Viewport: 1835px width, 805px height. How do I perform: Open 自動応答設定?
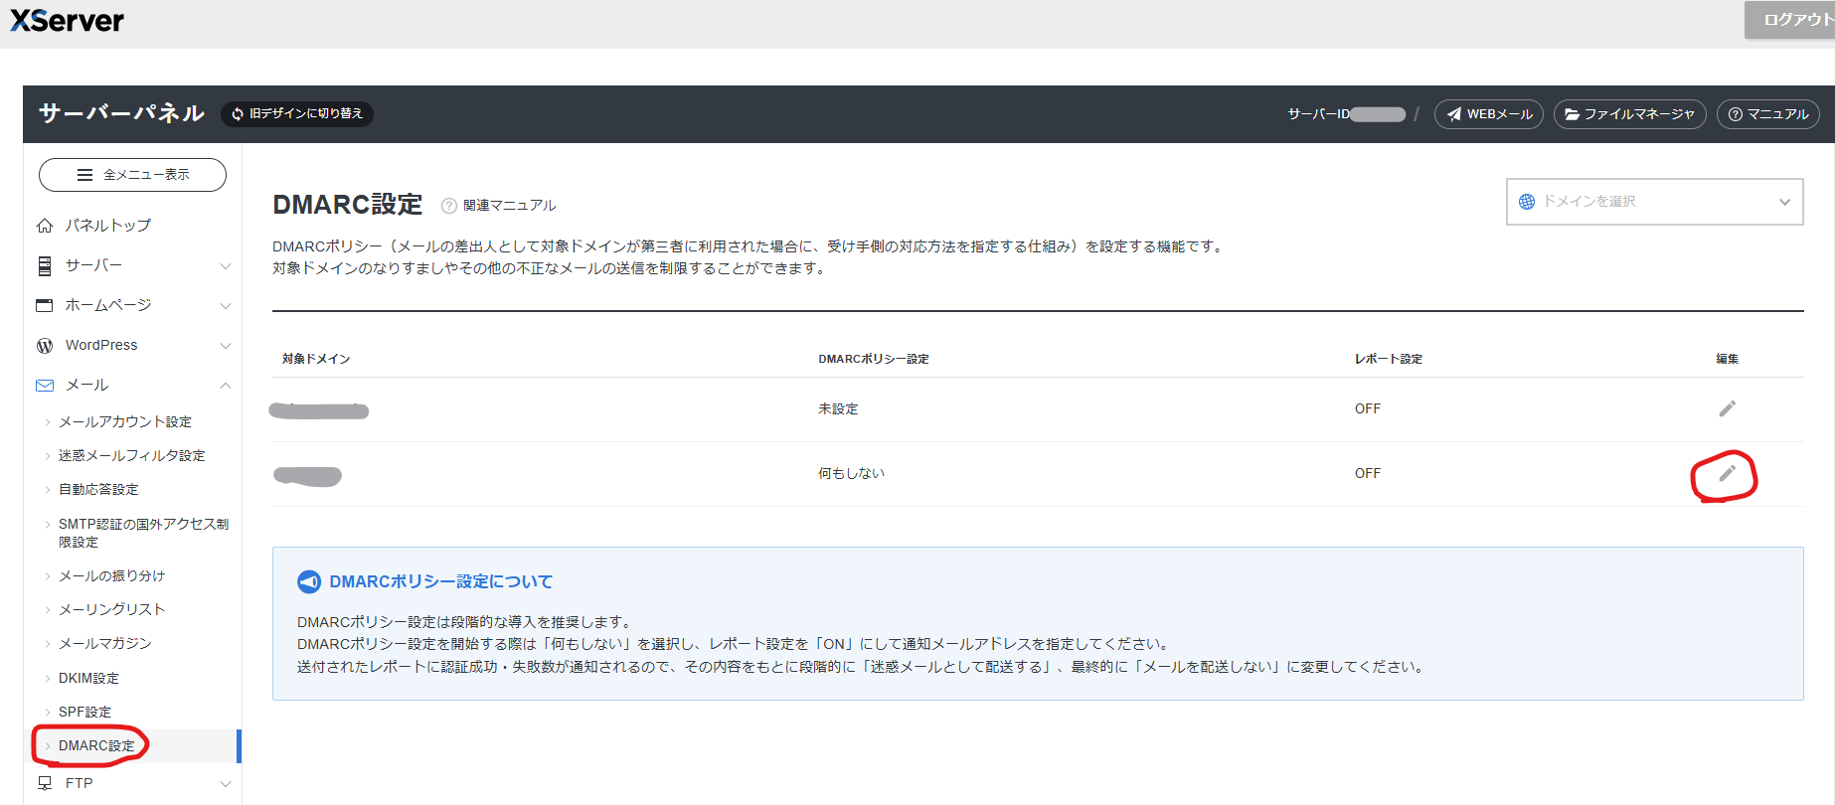point(98,489)
